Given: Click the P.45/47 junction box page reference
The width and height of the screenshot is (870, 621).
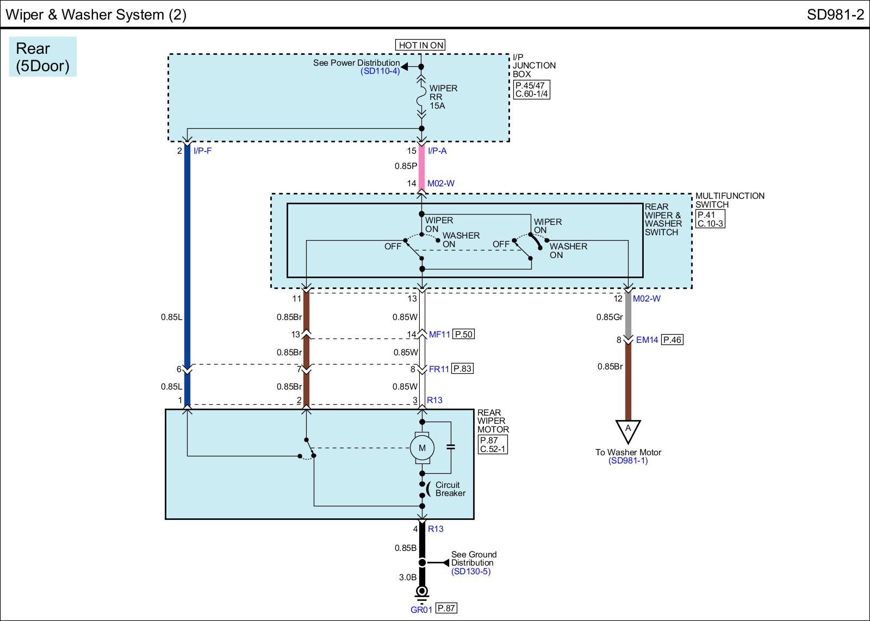Looking at the screenshot, I should click(x=532, y=86).
